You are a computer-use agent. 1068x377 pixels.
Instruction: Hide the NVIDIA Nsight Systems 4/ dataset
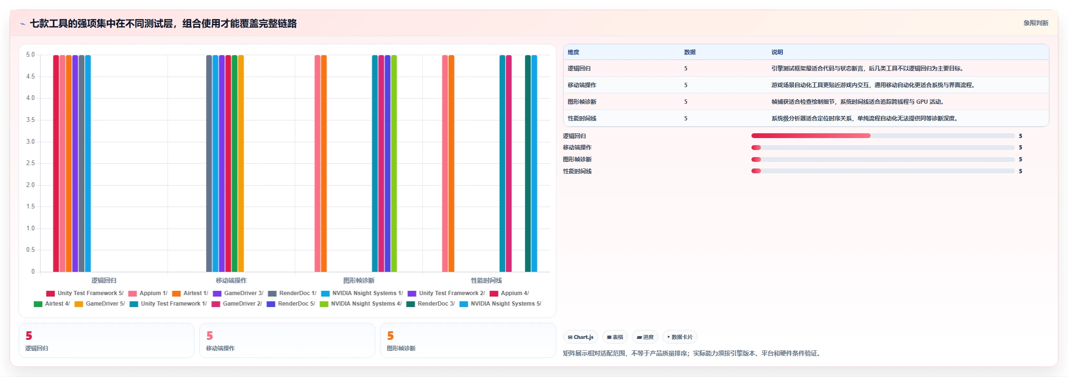361,304
